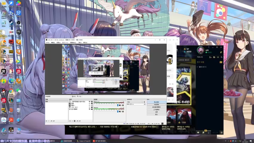
Task: Create a friend folder in League client
Action: 214,57
